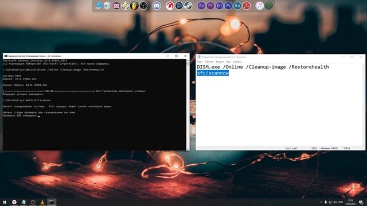Open VLC media player from taskbar
Image resolution: width=367 pixels, height=206 pixels.
point(42,202)
